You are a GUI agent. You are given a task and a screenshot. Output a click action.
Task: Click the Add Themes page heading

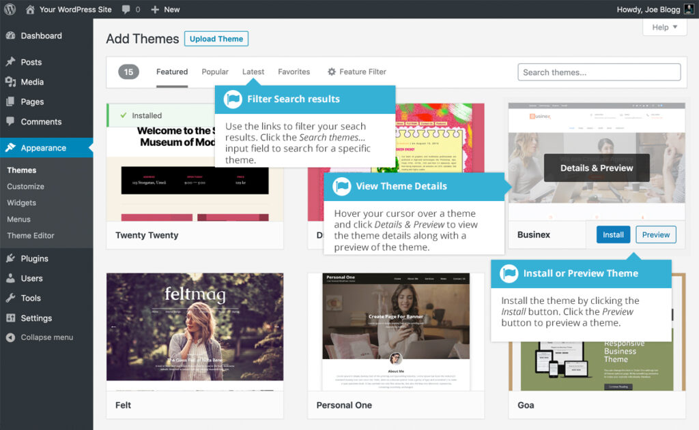pyautogui.click(x=142, y=39)
